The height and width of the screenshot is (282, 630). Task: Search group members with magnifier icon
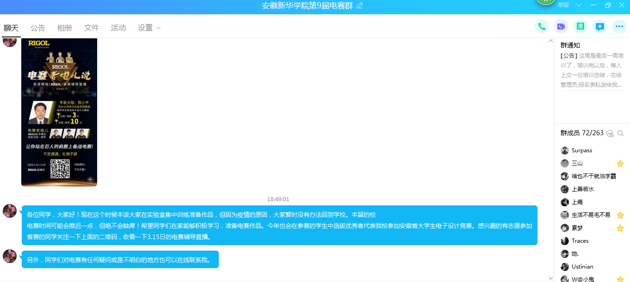pyautogui.click(x=621, y=133)
